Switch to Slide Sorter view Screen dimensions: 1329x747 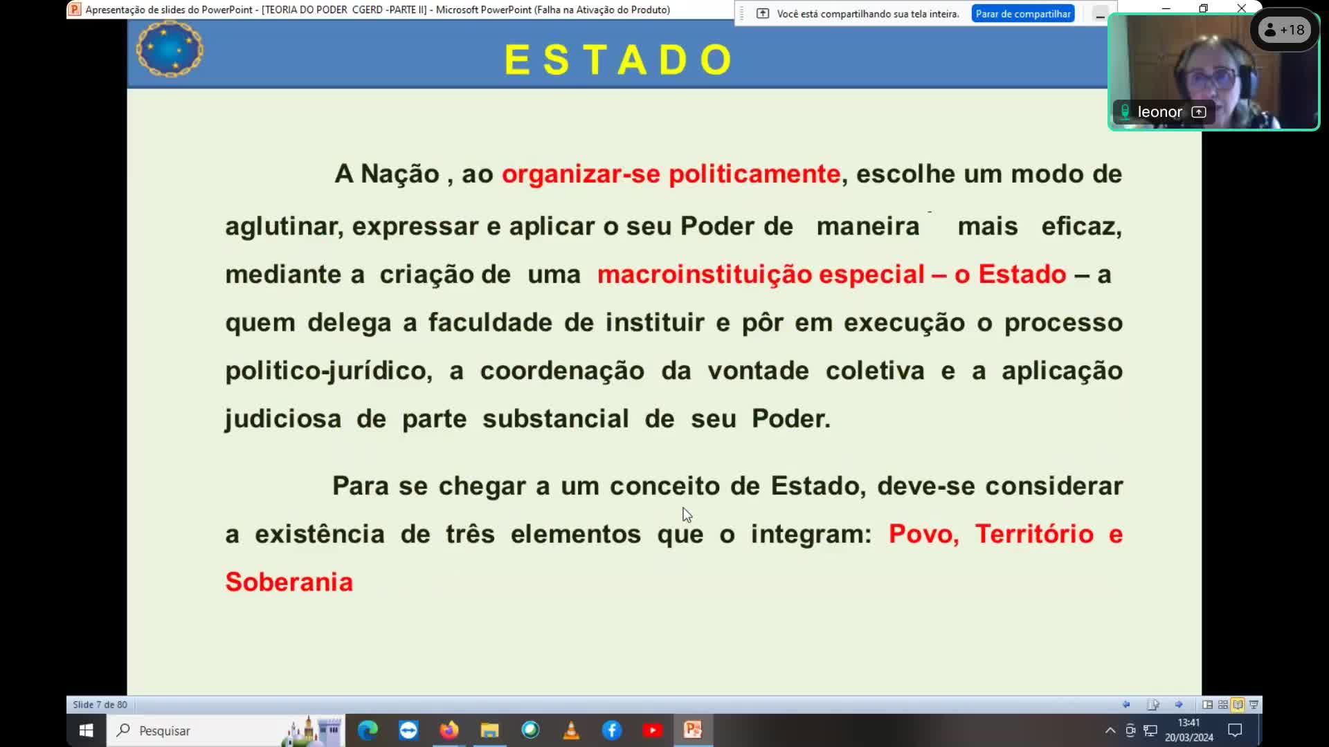[1223, 705]
